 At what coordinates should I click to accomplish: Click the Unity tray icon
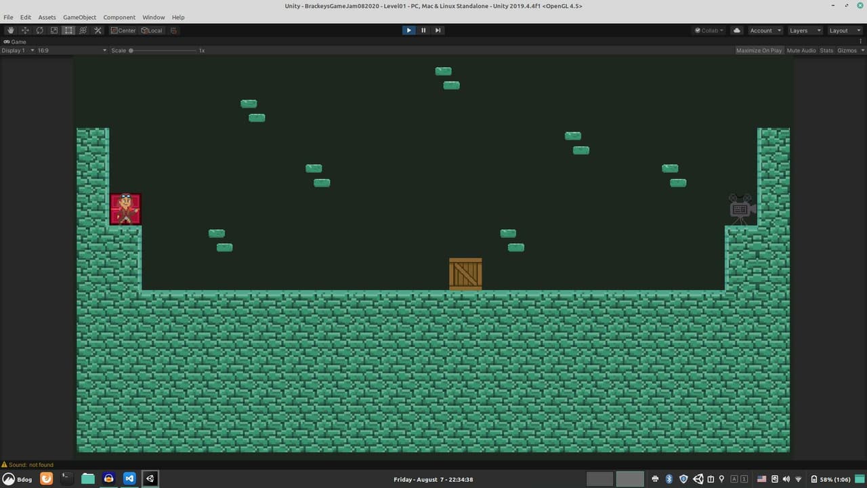[698, 479]
